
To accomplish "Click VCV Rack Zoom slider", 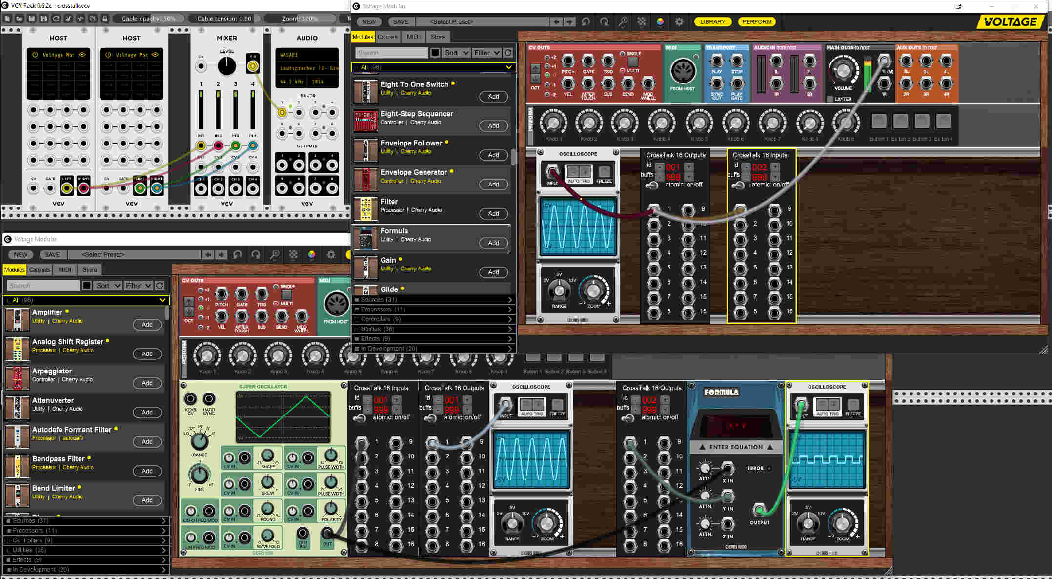I will pyautogui.click(x=300, y=19).
